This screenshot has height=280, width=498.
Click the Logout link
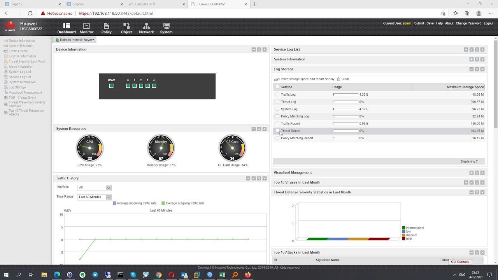pos(488,23)
